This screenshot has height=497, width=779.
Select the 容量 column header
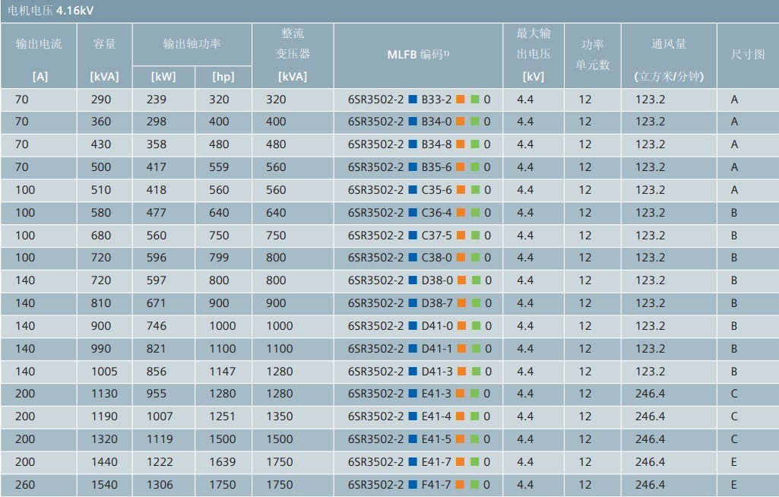[x=104, y=44]
